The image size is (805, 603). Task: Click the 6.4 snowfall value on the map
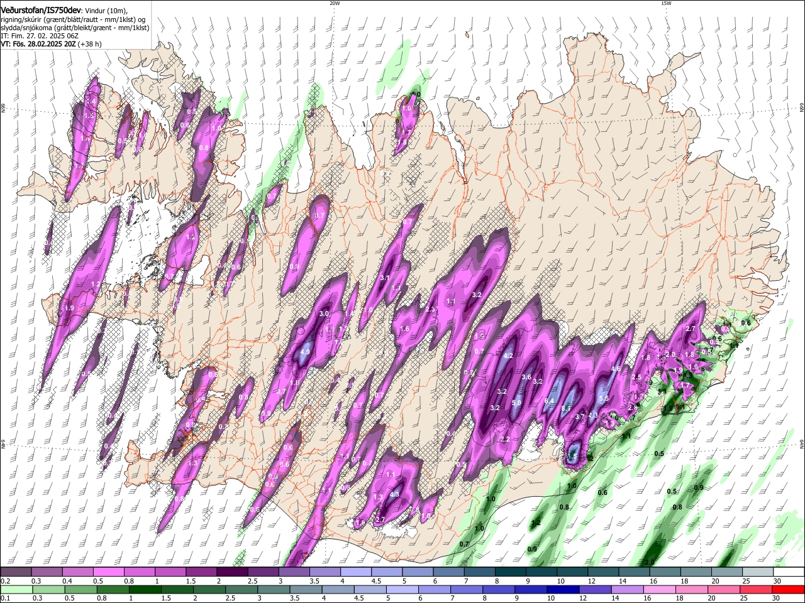coord(549,401)
